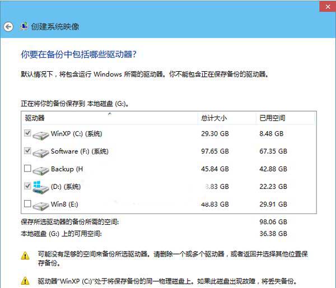Click the 8.48 GB used space value
The image size is (336, 288).
[x=272, y=134]
